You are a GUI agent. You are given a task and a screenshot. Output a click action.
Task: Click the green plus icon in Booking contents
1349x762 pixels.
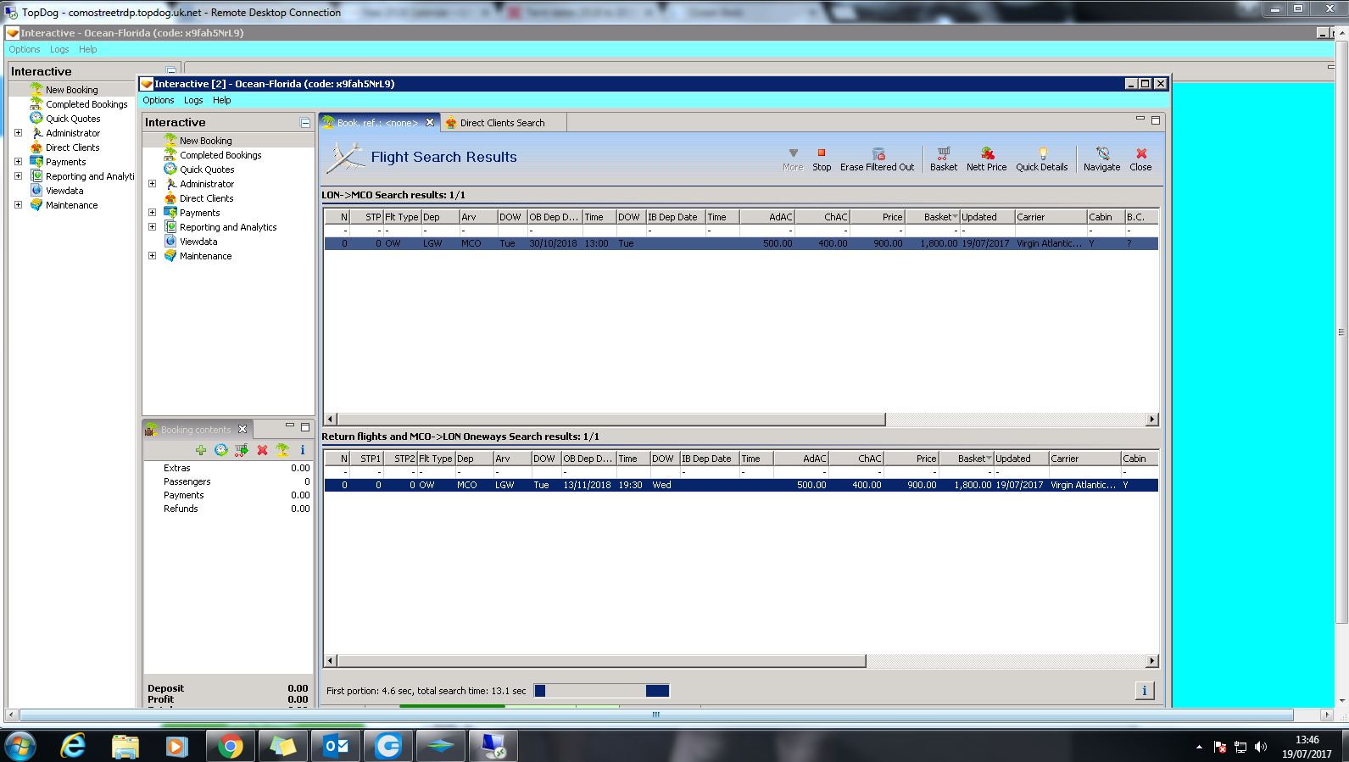tap(201, 450)
